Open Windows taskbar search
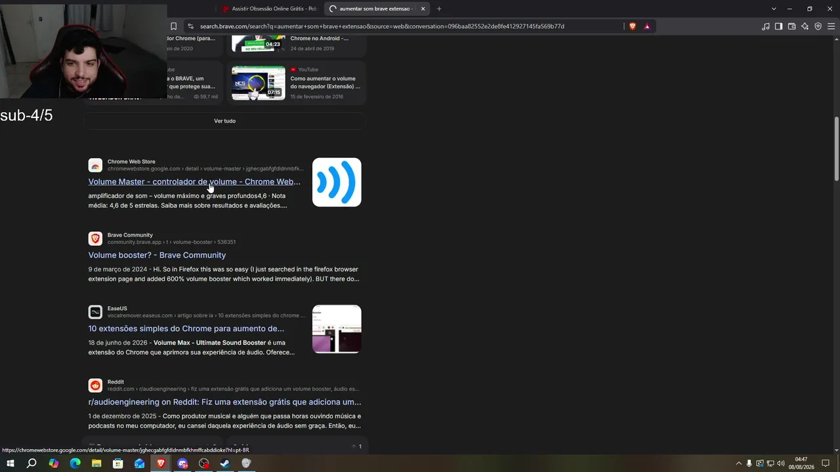 coord(31,463)
